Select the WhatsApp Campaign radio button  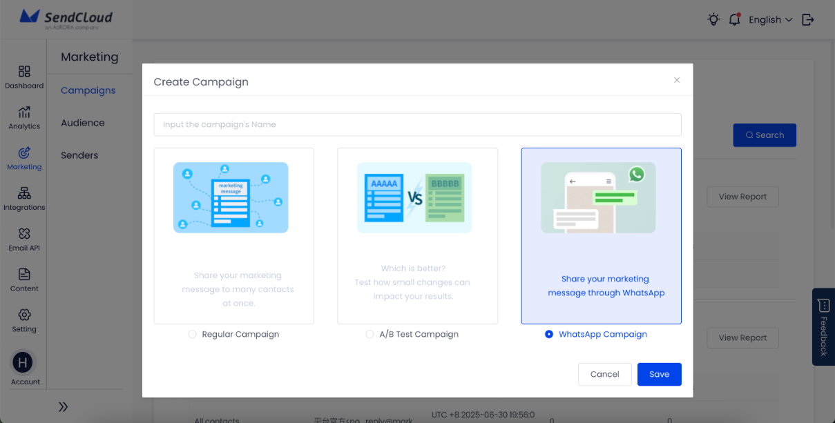[549, 334]
